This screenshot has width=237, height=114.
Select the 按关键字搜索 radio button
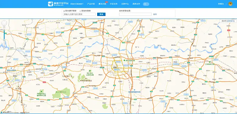tap(64, 11)
